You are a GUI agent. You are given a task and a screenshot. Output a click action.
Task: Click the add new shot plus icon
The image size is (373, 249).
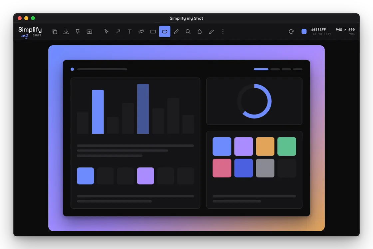point(90,32)
